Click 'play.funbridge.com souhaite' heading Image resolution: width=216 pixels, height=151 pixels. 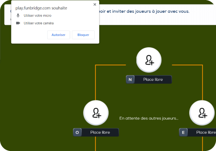point(41,8)
